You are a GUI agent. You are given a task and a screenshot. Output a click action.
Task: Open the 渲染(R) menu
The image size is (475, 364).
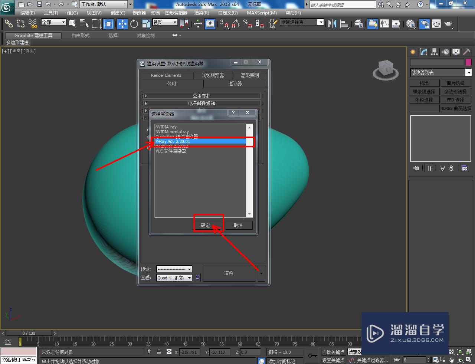[202, 13]
